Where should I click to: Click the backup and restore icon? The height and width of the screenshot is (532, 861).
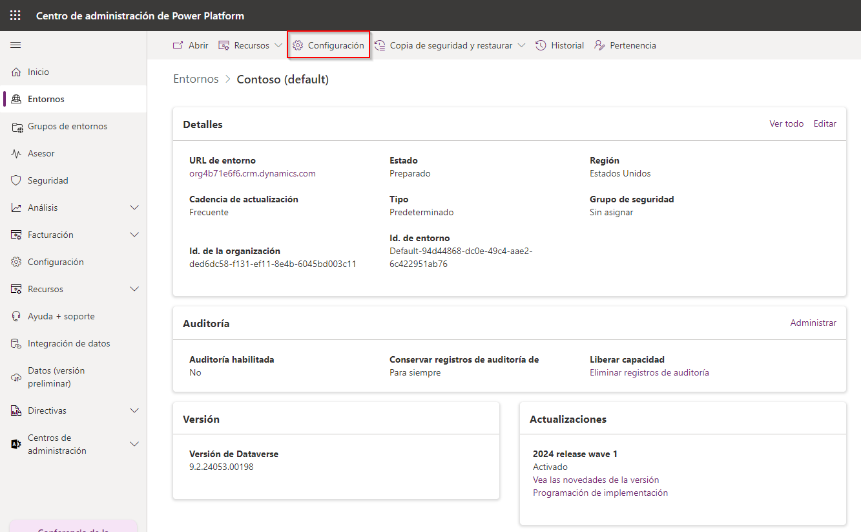[x=380, y=45]
